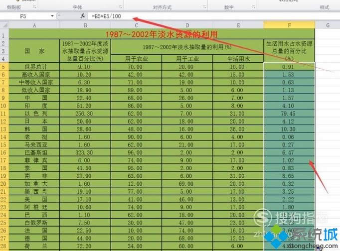This screenshot has height=251, width=340.
Task: Expand the Name Box dropdown arrow
Action: pyautogui.click(x=52, y=16)
